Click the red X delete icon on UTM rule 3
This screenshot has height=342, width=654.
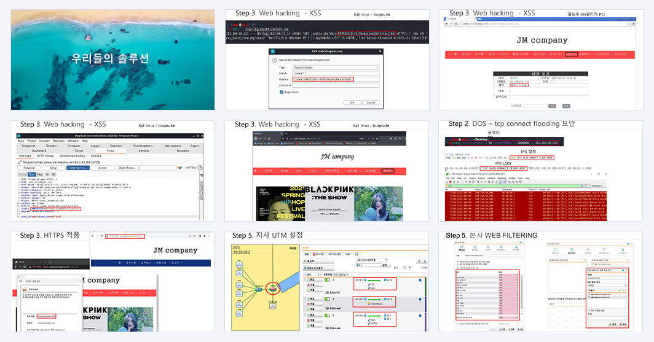tap(309, 285)
